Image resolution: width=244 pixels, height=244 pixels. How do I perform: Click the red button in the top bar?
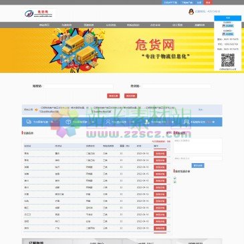pyautogui.click(x=208, y=3)
